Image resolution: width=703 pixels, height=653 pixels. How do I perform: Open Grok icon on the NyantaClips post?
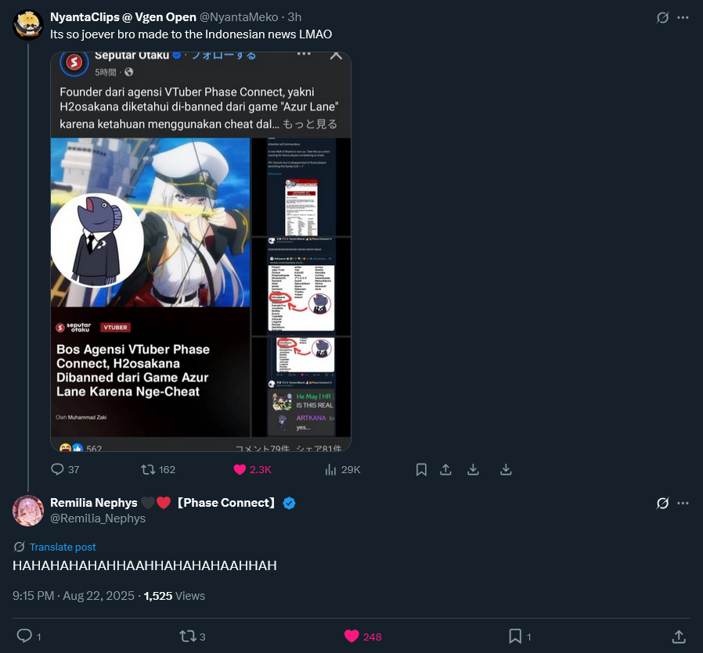point(662,17)
